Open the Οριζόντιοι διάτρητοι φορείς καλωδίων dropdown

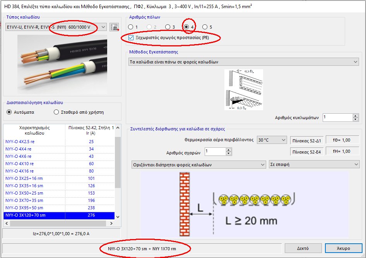tap(262, 165)
